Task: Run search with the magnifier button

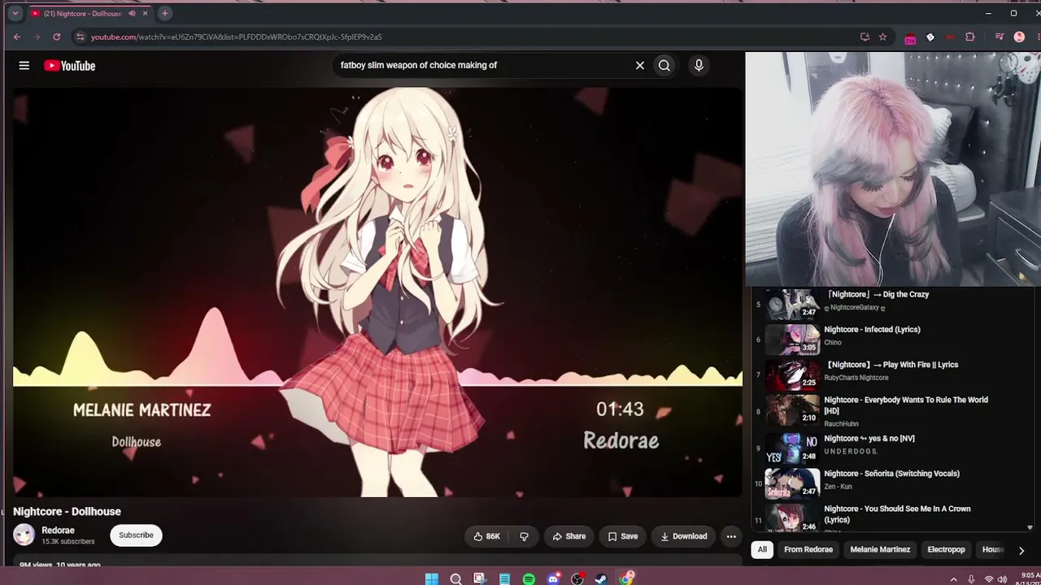Action: pos(664,66)
